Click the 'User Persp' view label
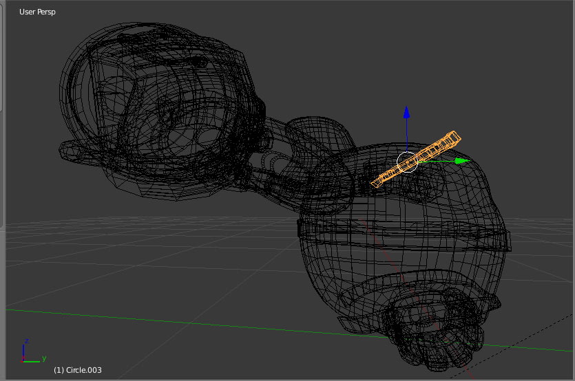The width and height of the screenshot is (575, 381). 37,12
